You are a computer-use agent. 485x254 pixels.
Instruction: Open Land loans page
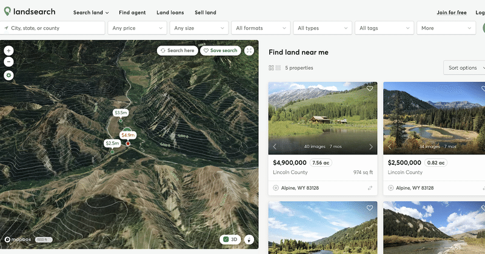pos(170,13)
